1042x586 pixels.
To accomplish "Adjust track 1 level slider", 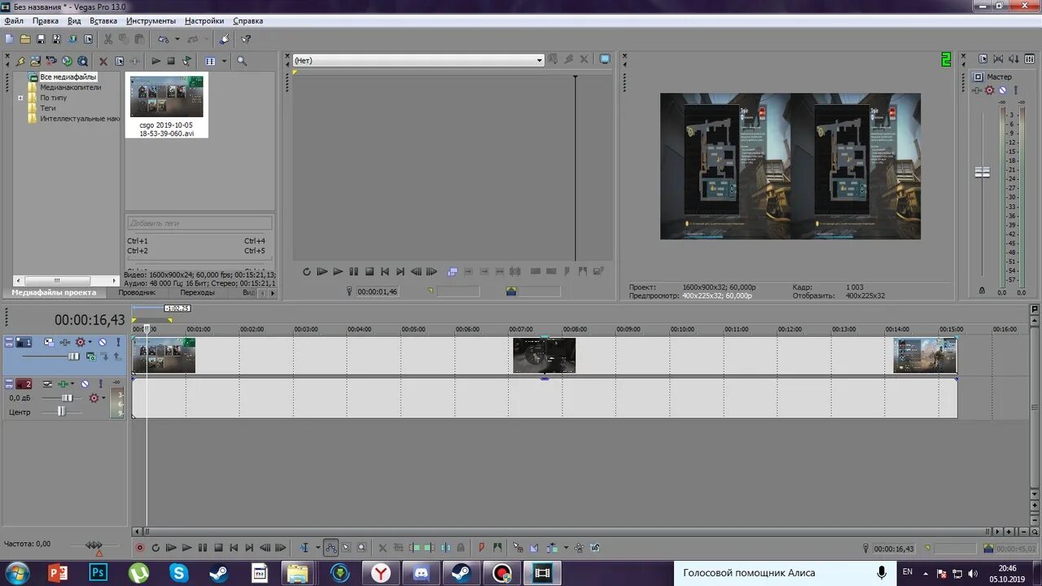I will [x=73, y=356].
